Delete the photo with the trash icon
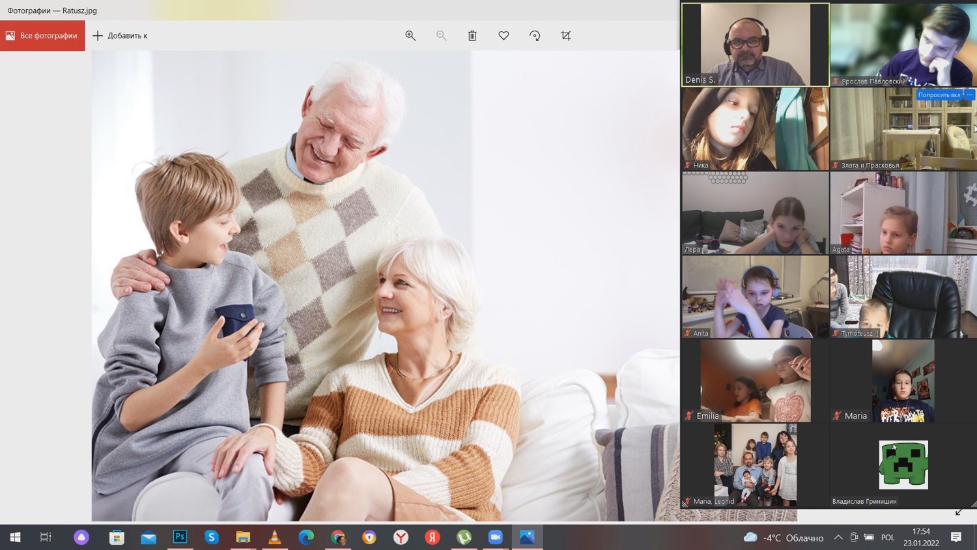 (x=472, y=36)
